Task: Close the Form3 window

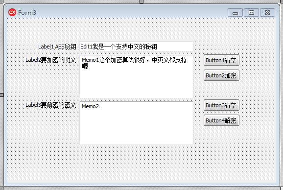Action: point(267,13)
